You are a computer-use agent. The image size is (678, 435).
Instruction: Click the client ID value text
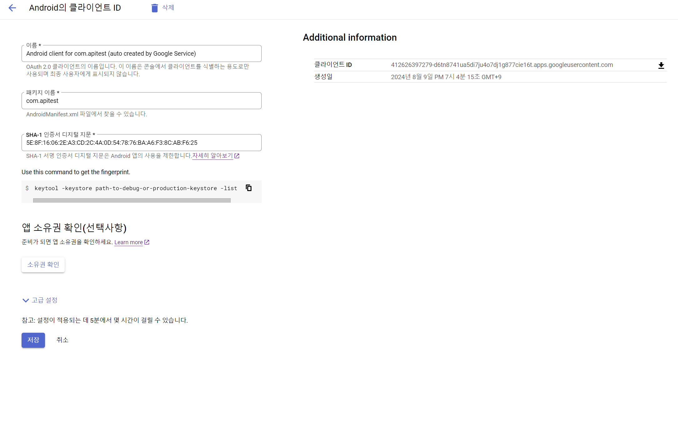502,65
